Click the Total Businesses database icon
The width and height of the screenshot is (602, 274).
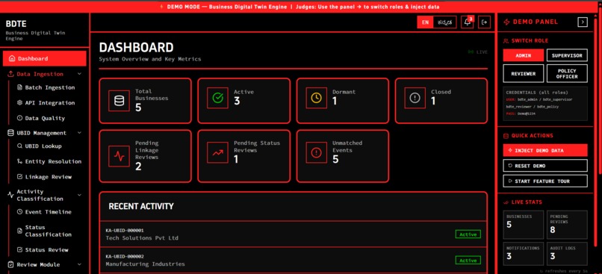(x=119, y=101)
